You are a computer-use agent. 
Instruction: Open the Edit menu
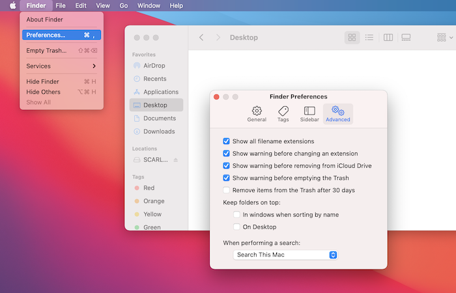(81, 5)
